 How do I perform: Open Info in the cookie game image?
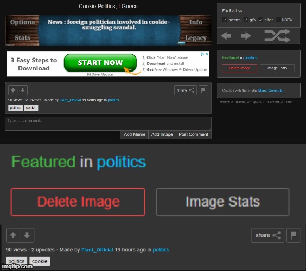tap(196, 22)
